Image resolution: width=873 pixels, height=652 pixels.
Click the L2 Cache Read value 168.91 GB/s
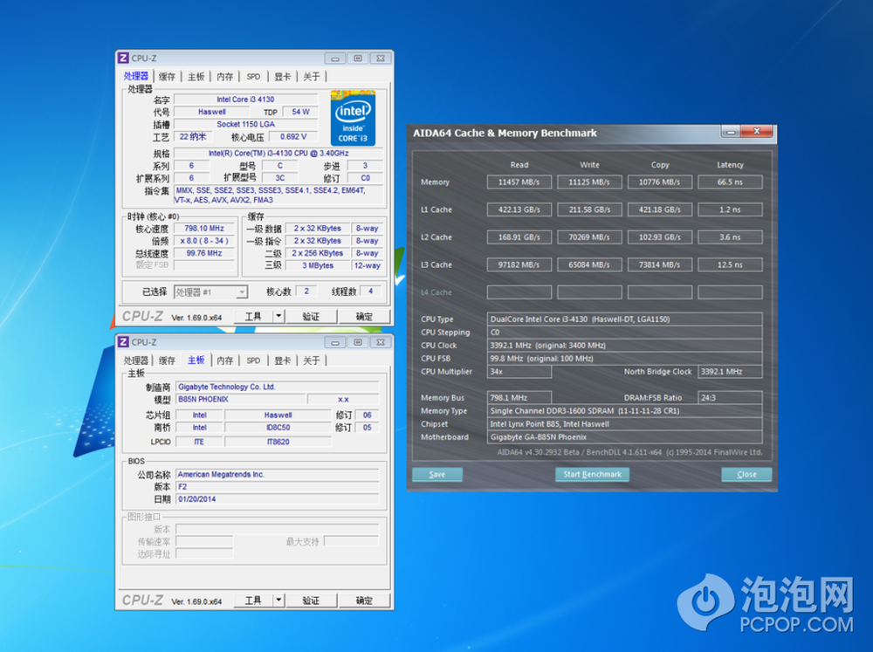[519, 237]
